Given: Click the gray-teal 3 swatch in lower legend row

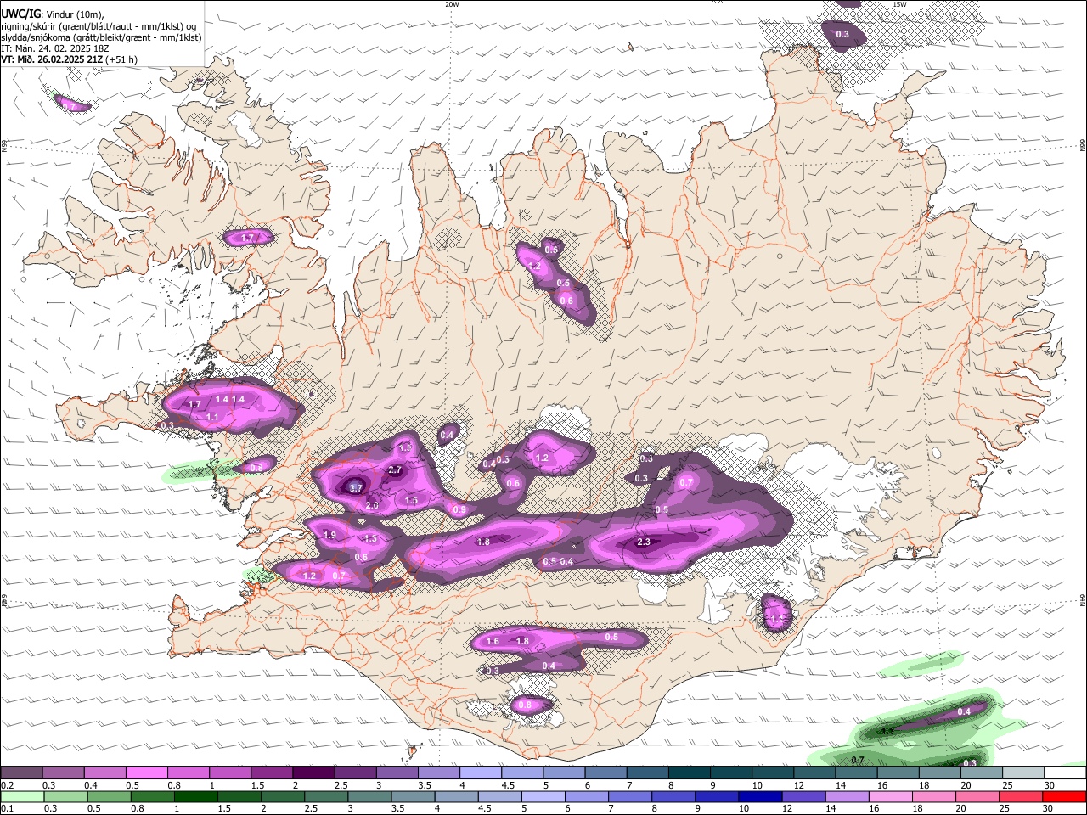Looking at the screenshot, I should (x=369, y=797).
